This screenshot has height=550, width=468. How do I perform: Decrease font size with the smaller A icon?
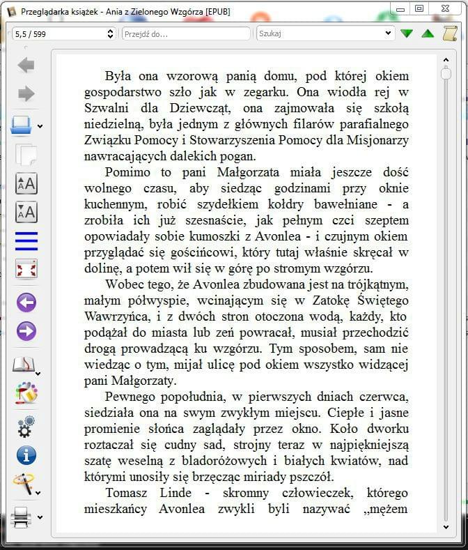[x=26, y=212]
